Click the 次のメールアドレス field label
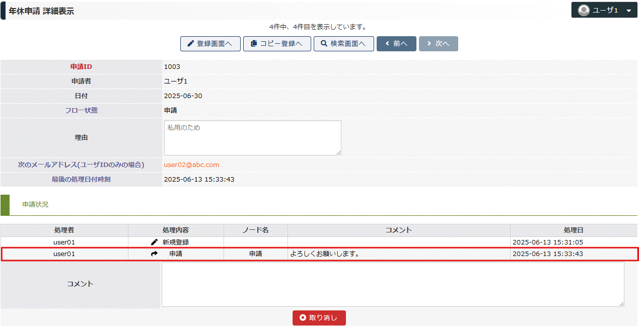 [81, 165]
